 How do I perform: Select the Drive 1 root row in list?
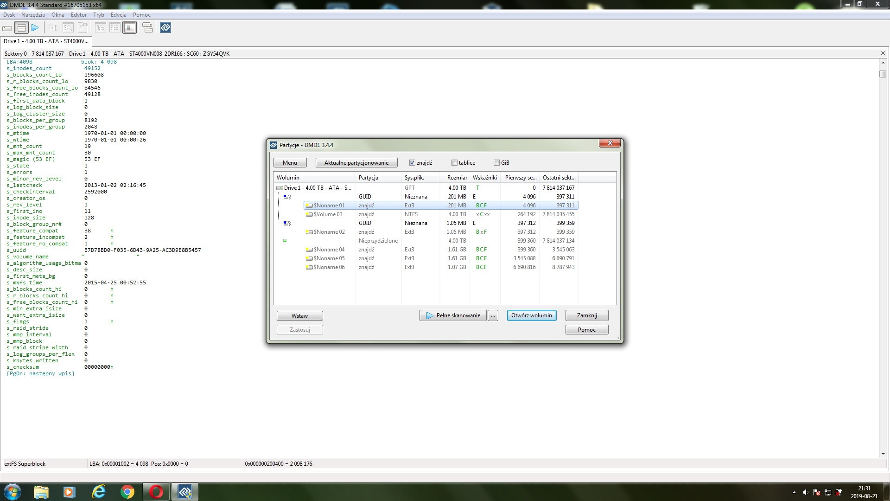click(426, 188)
